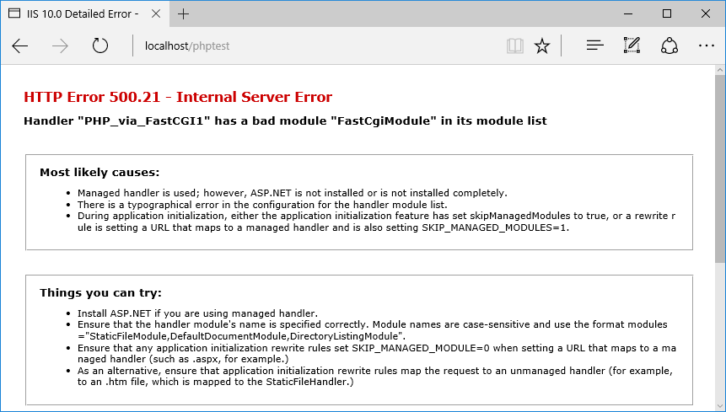Image resolution: width=726 pixels, height=412 pixels.
Task: Open the More actions ellipsis menu
Action: (706, 45)
